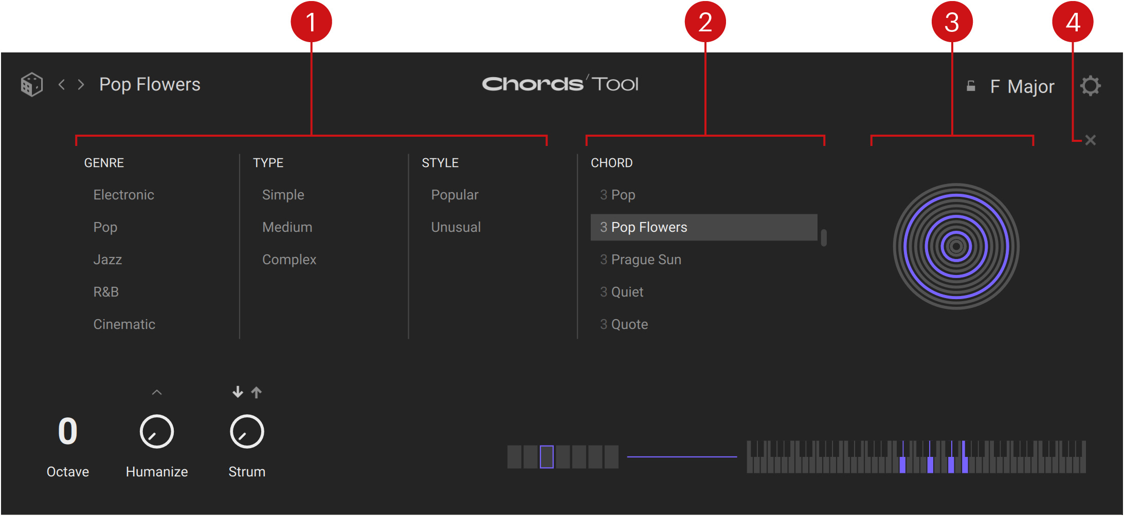Click the strum down arrow
The image size is (1124, 516).
tap(238, 392)
